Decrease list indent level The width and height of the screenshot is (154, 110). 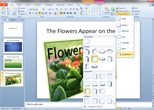[x=71, y=9]
